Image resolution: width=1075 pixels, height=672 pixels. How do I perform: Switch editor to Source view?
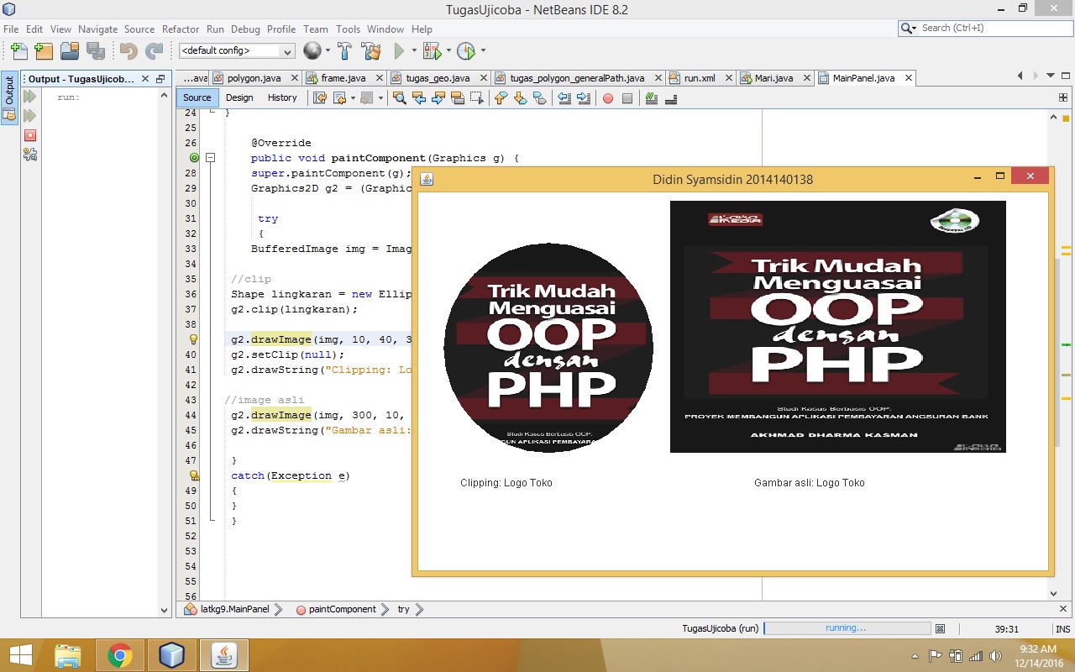[197, 97]
